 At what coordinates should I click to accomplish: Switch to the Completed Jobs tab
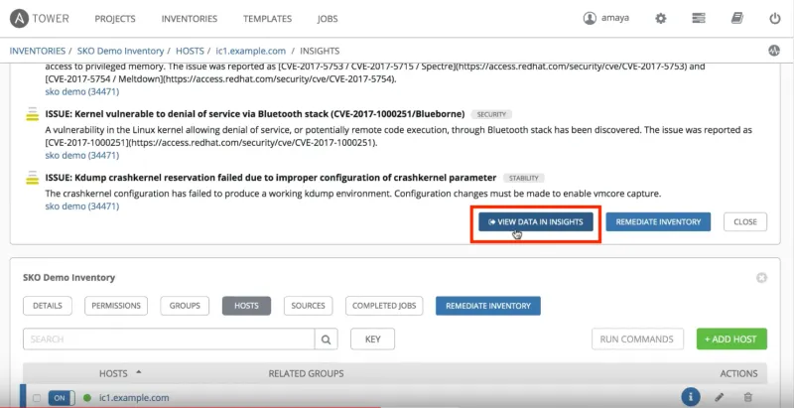(x=383, y=306)
